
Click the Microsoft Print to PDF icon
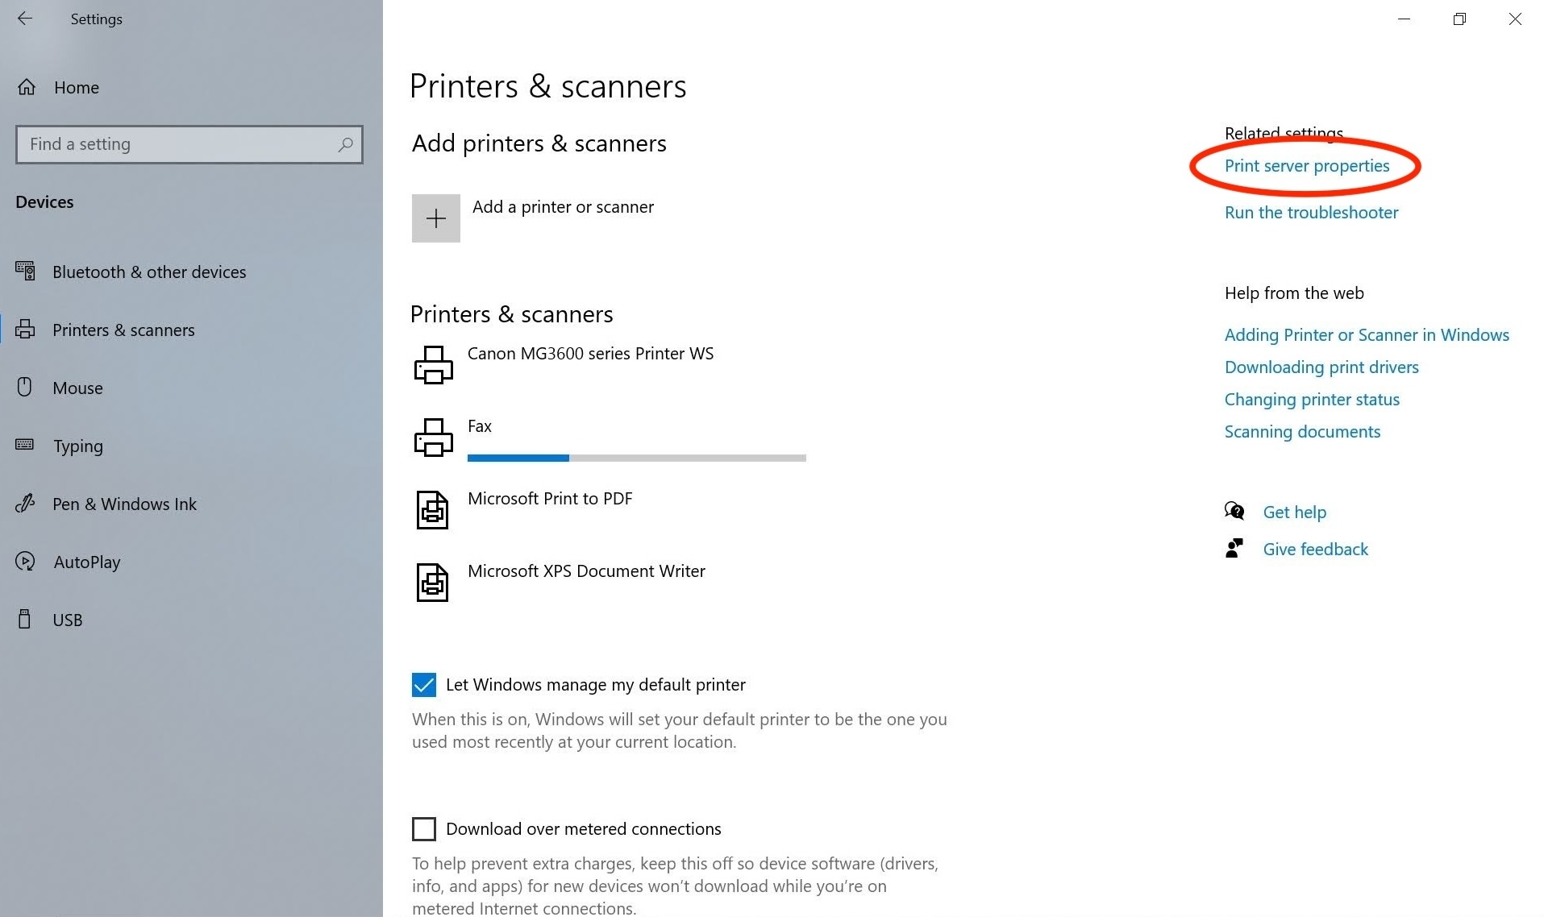432,510
